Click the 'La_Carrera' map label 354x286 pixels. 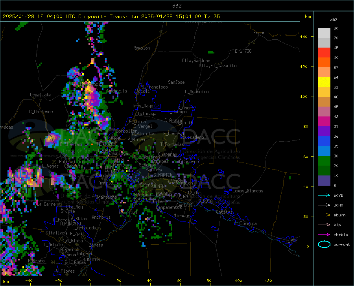click(x=48, y=204)
